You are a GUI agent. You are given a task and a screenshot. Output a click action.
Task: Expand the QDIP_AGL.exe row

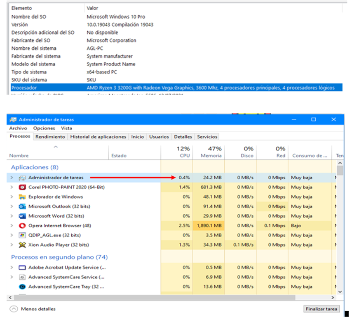click(12, 235)
